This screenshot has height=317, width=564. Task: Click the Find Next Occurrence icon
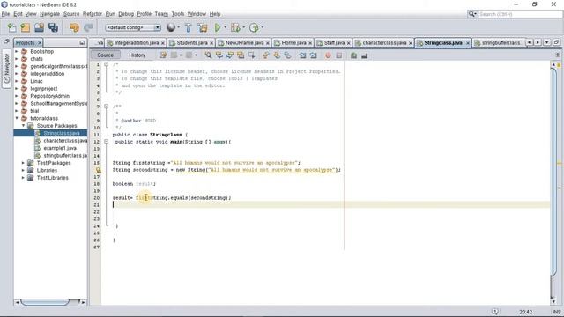[x=230, y=55]
